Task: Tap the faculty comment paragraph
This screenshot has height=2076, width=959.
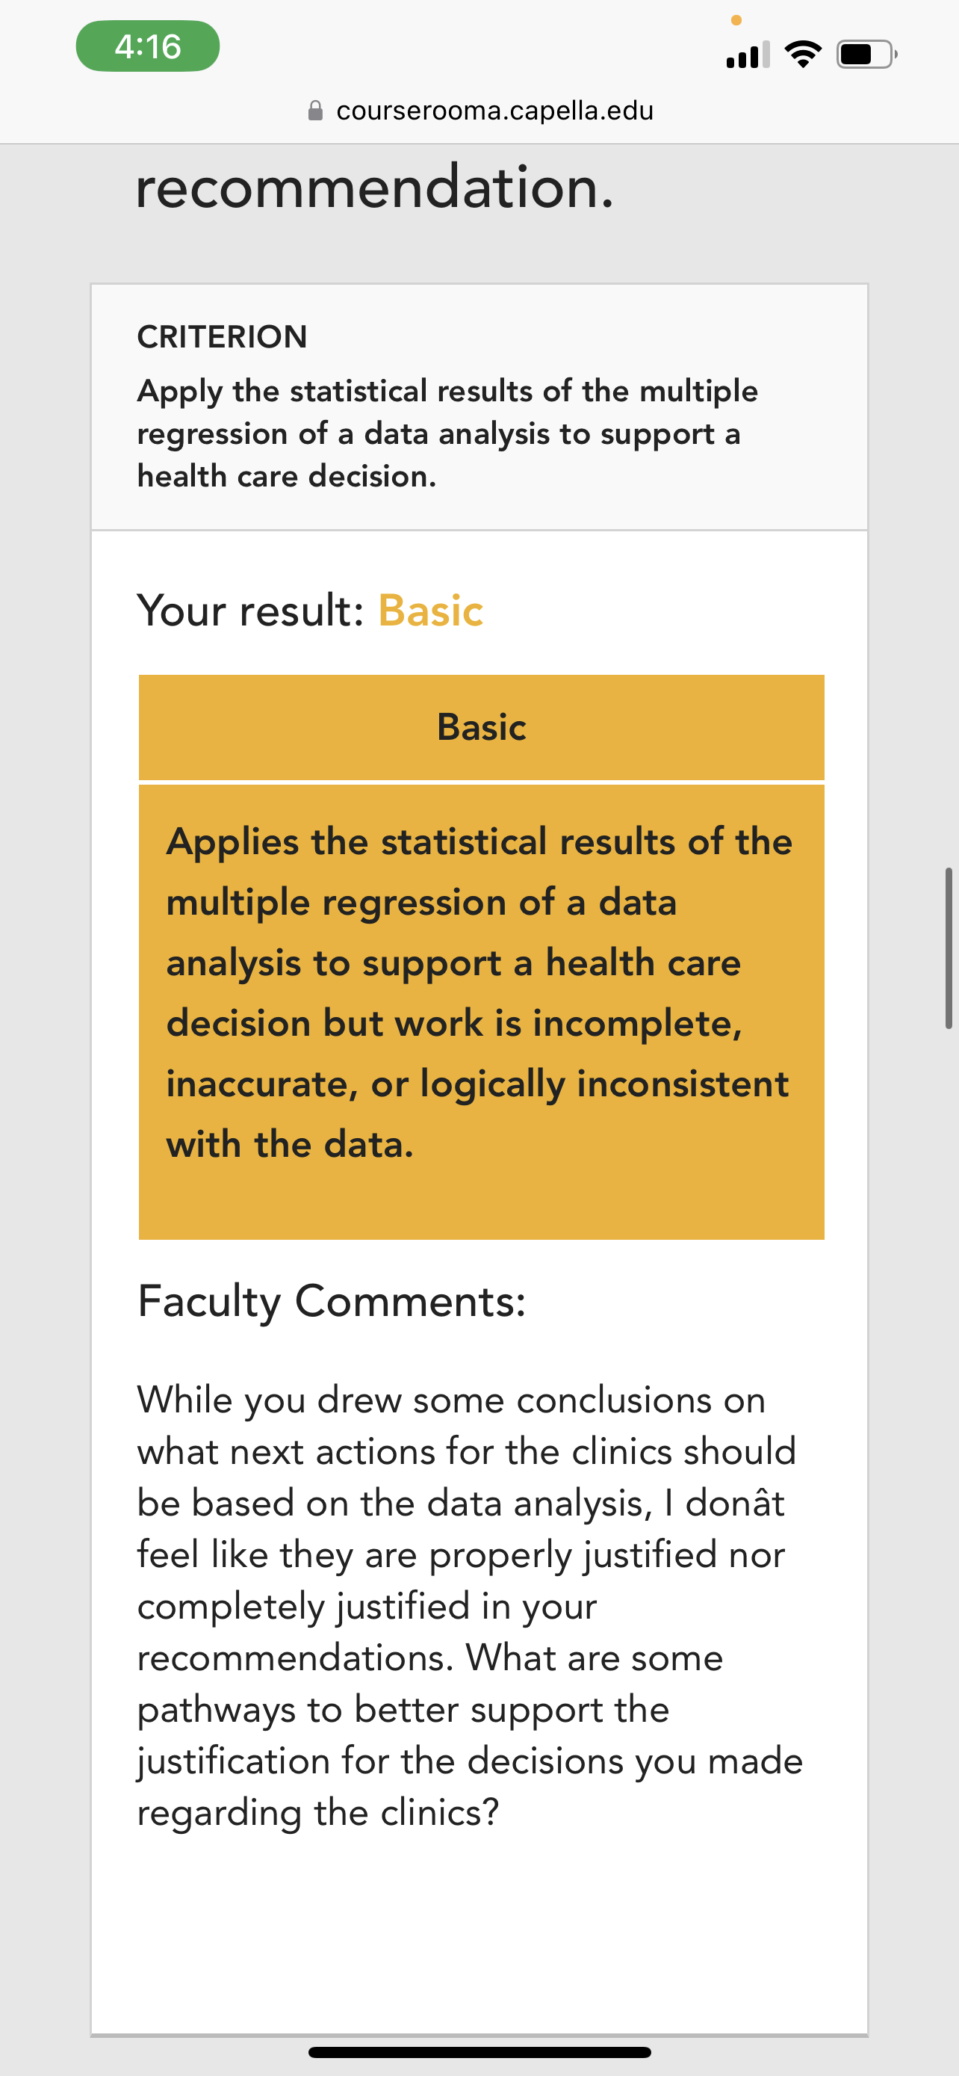Action: click(471, 1606)
